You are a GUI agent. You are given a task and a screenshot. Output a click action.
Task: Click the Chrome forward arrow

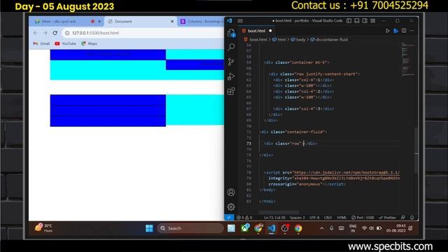pyautogui.click(x=45, y=33)
